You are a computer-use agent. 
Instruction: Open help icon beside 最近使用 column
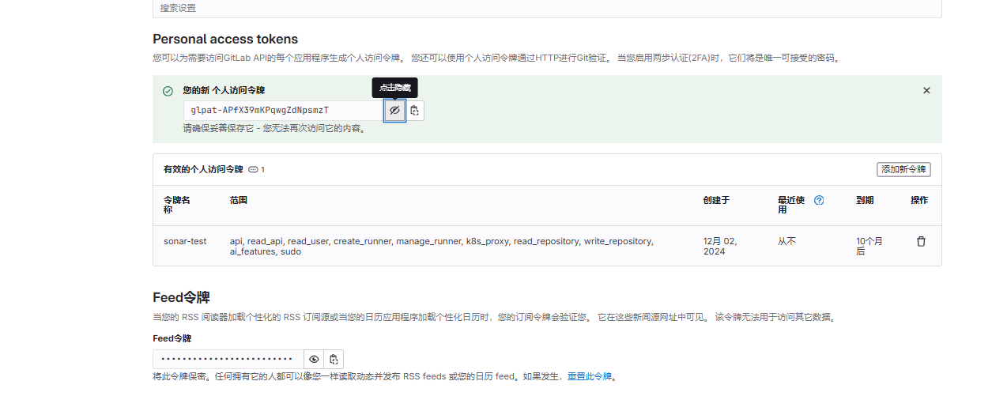tap(819, 200)
